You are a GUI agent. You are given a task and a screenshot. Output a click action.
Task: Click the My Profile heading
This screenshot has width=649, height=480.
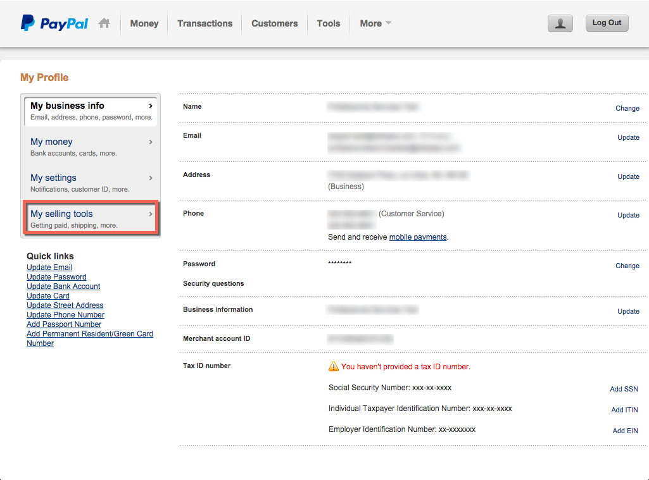click(44, 77)
